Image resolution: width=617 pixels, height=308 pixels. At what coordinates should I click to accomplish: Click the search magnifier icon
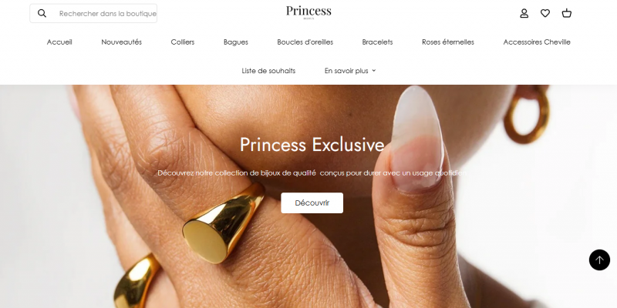coord(42,13)
